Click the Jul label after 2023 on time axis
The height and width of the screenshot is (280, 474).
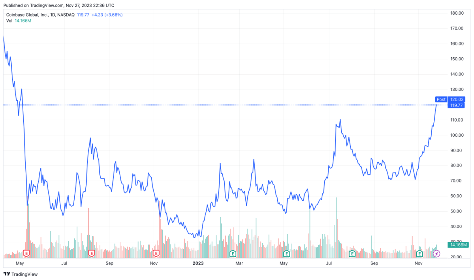tap(329, 263)
